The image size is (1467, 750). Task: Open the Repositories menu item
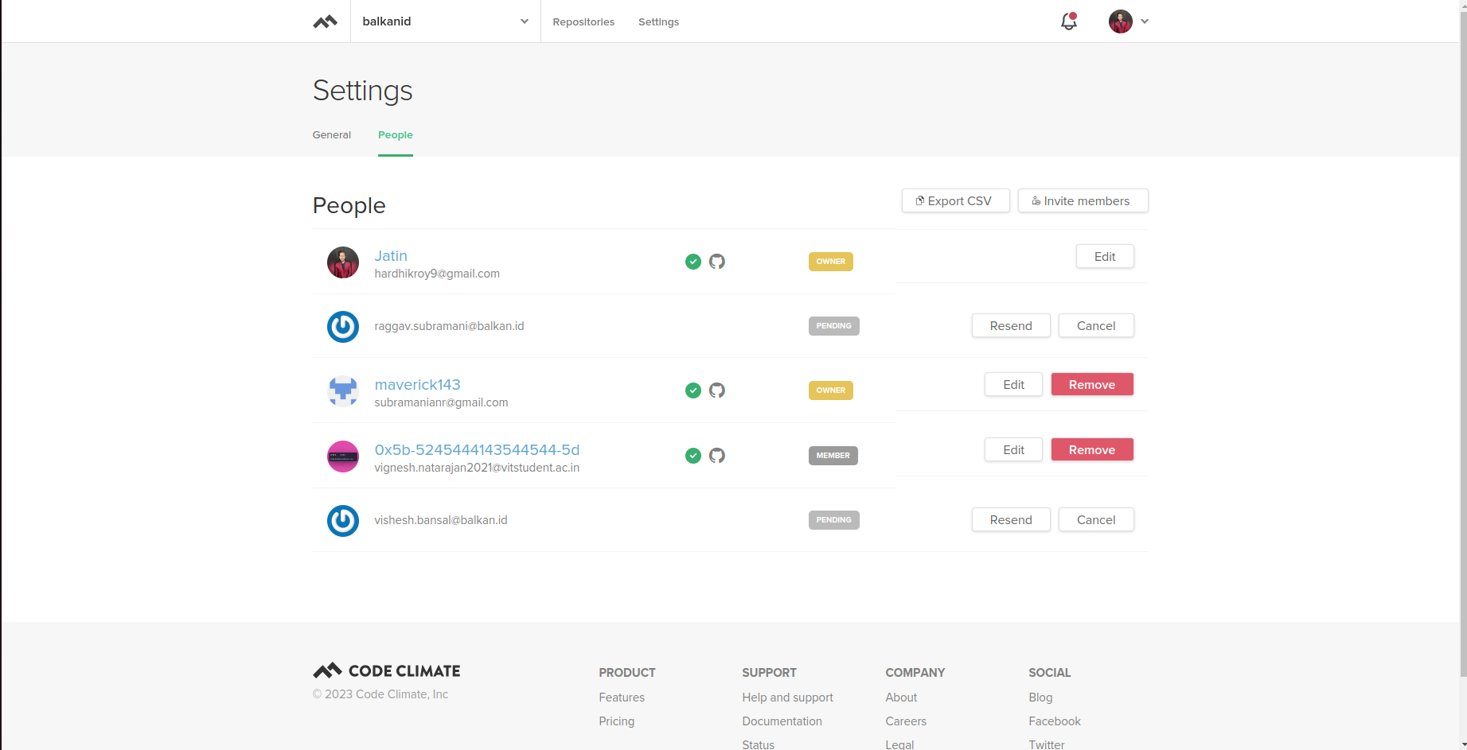[x=583, y=21]
